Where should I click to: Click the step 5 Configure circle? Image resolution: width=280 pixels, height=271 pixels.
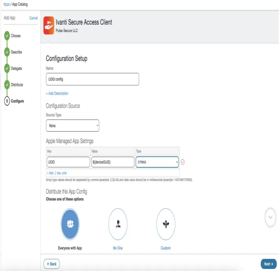(x=7, y=101)
